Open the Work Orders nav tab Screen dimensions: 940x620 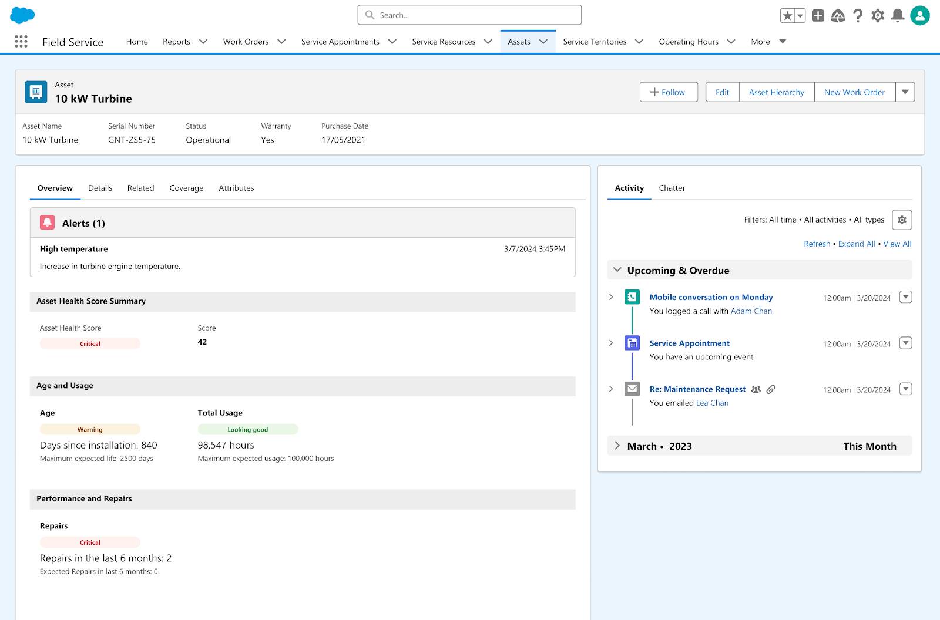(x=246, y=42)
